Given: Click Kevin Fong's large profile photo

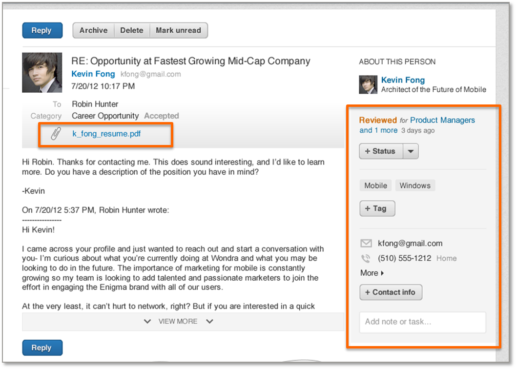Looking at the screenshot, I should tap(42, 73).
